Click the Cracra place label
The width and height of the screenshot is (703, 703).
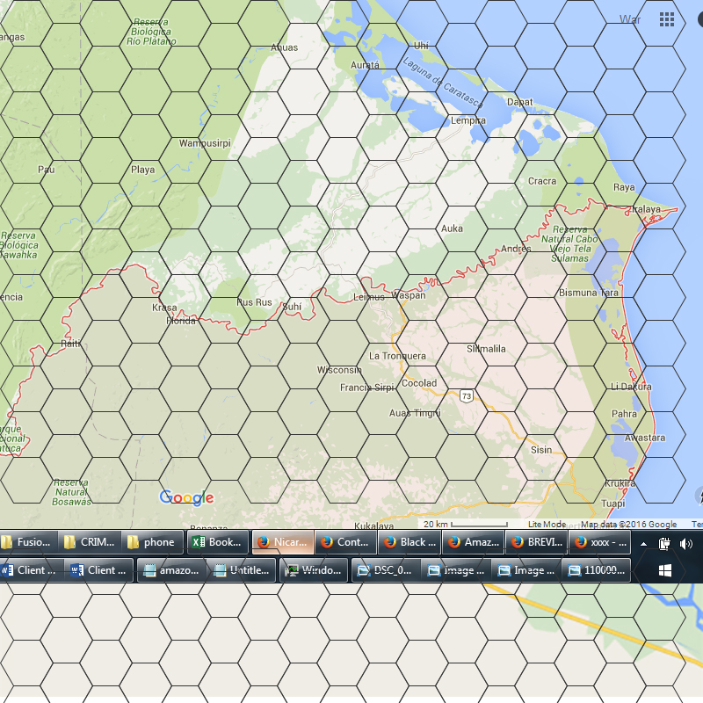click(x=541, y=181)
